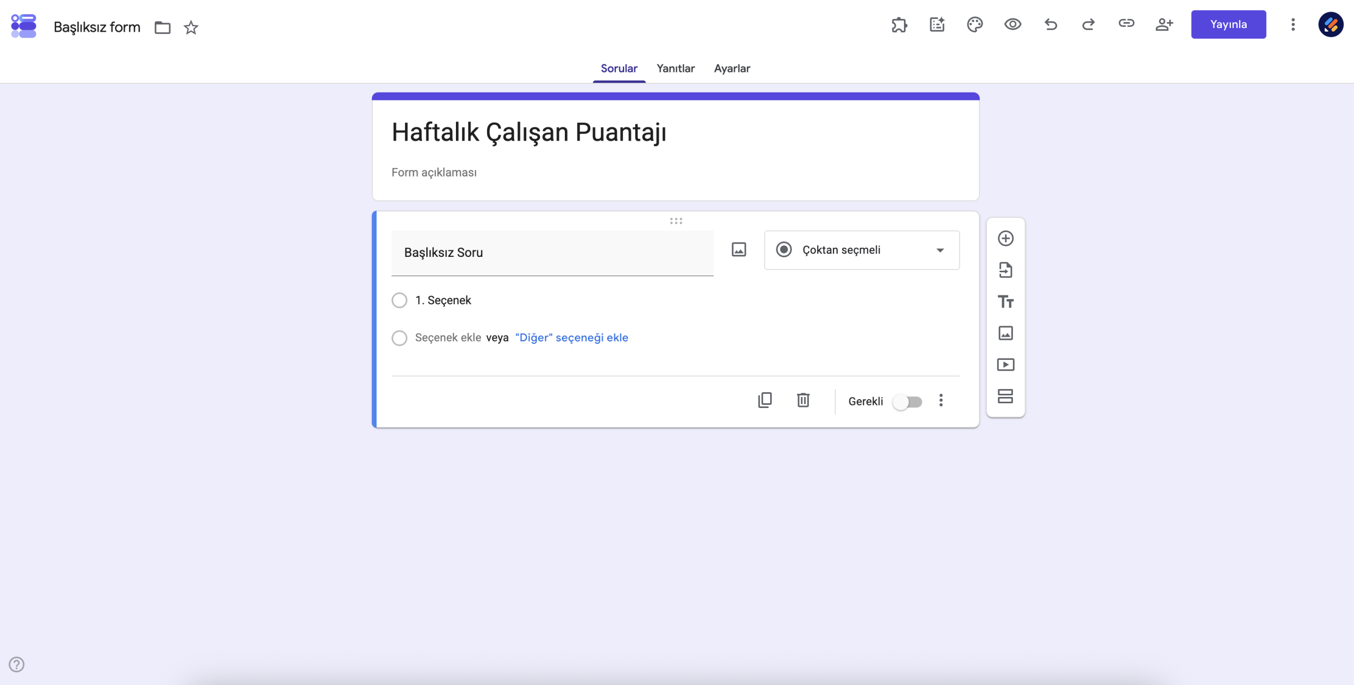Grab the question drag handle dots
Viewport: 1354px width, 685px height.
pyautogui.click(x=676, y=221)
